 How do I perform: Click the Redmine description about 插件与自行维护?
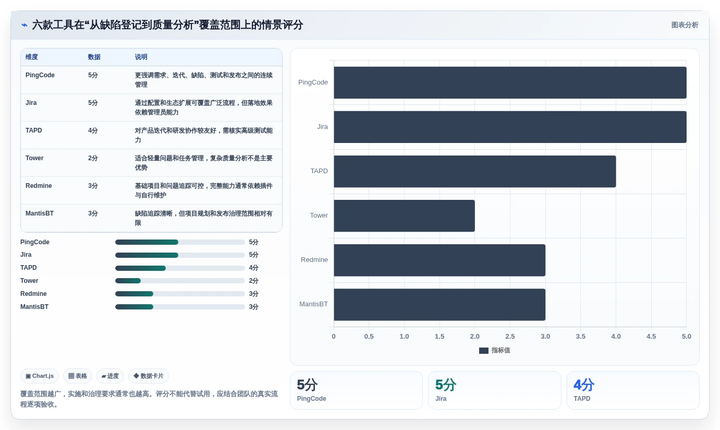[x=204, y=190]
